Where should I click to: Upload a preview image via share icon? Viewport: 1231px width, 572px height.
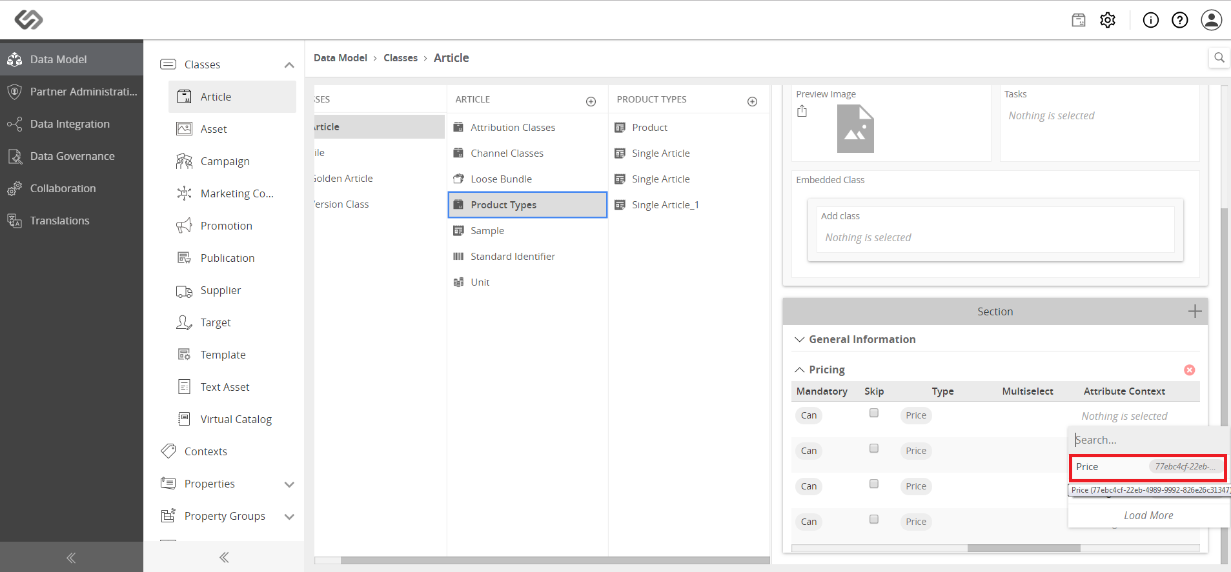pyautogui.click(x=802, y=111)
